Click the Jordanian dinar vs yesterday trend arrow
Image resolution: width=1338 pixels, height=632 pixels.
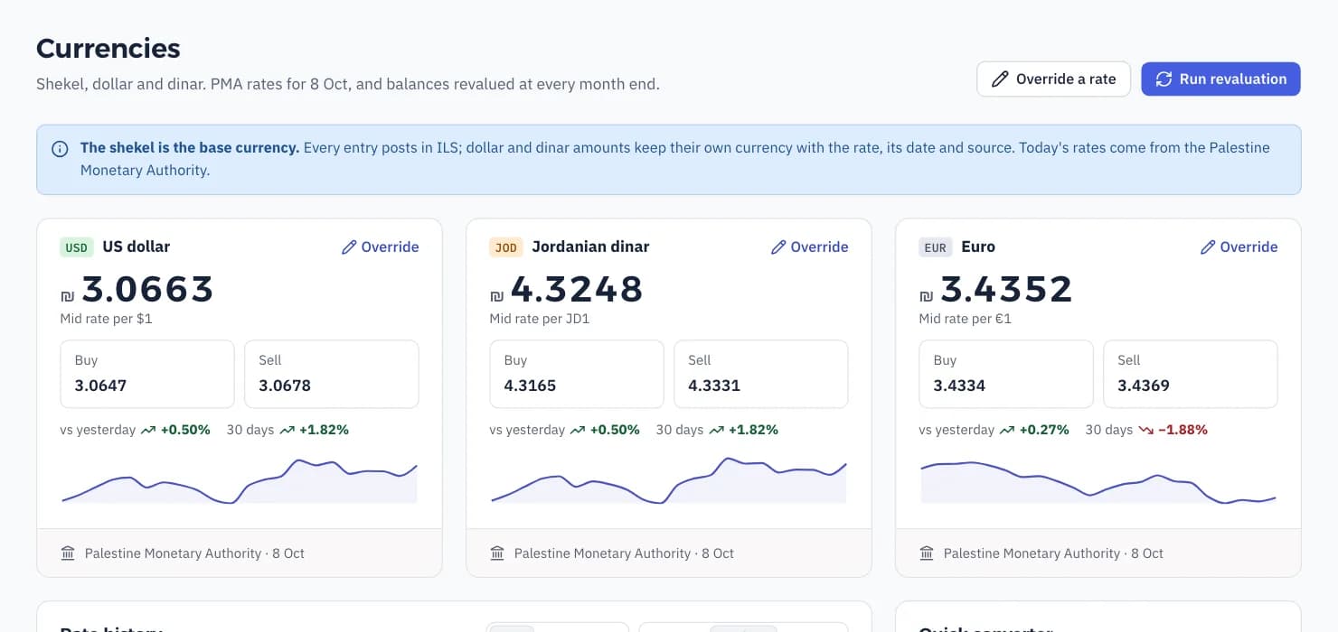pyautogui.click(x=578, y=431)
